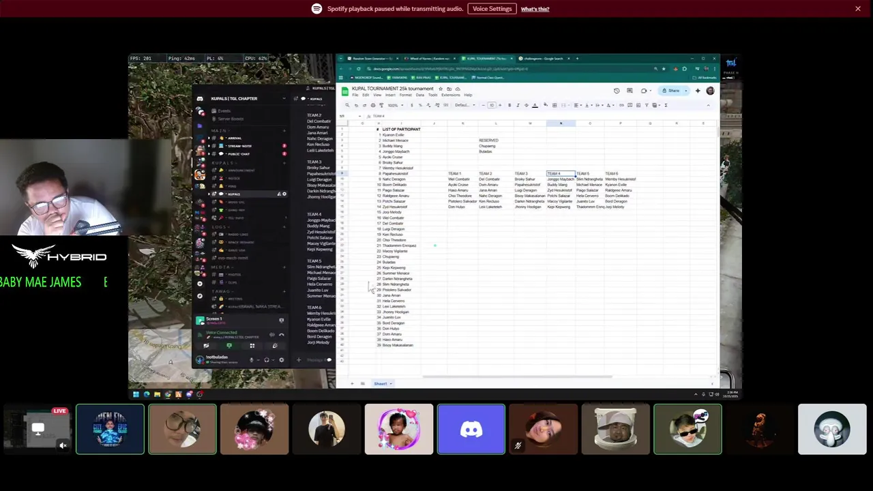The height and width of the screenshot is (491, 873).
Task: Open the What's this? link
Action: click(x=535, y=9)
